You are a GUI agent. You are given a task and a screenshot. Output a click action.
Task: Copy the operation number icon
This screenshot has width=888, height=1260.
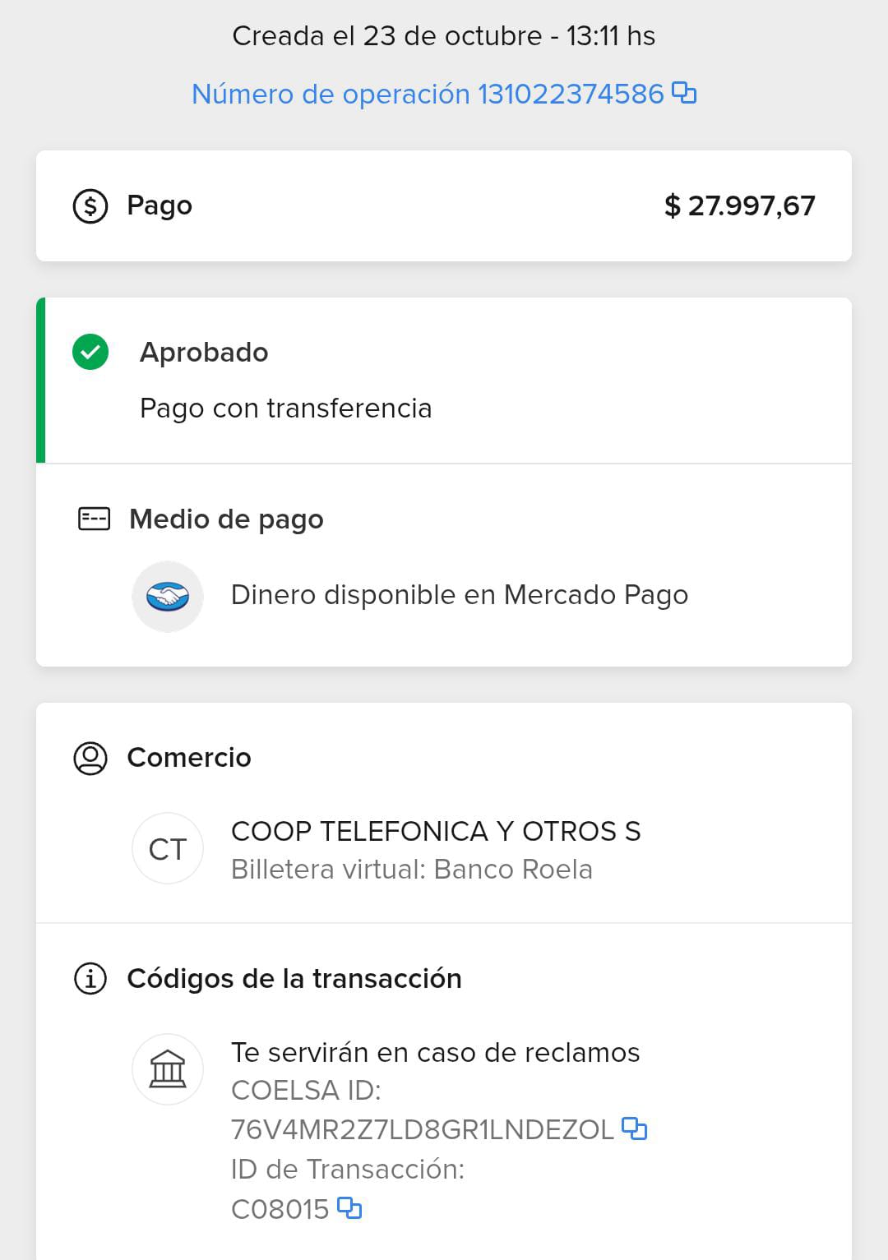tap(684, 93)
